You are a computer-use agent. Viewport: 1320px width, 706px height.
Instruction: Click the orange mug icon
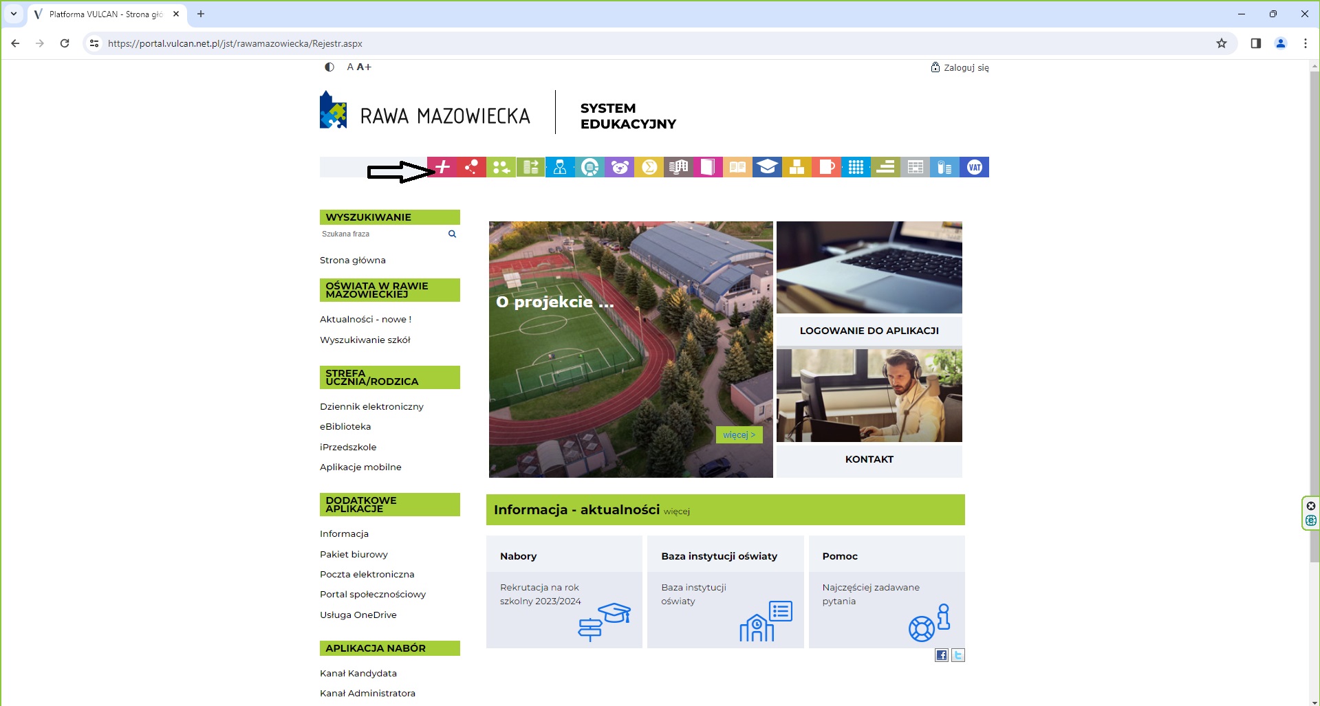point(826,167)
